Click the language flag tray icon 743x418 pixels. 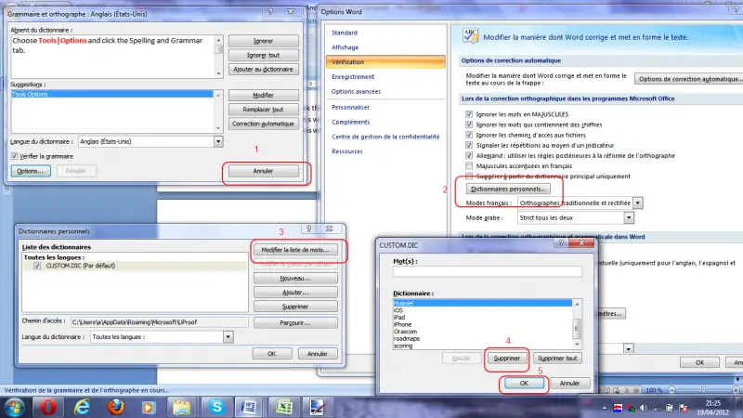pyautogui.click(x=618, y=408)
